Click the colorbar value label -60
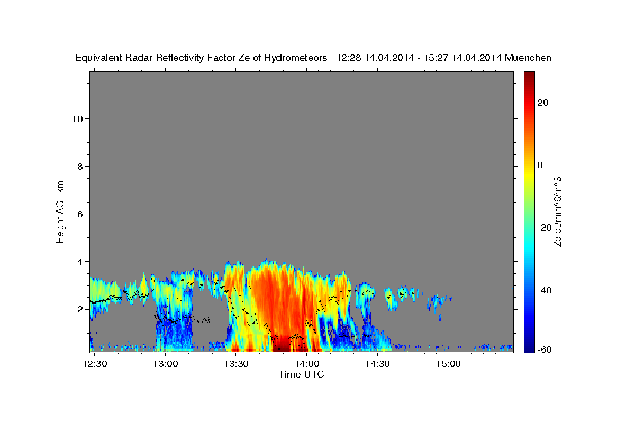 [544, 350]
